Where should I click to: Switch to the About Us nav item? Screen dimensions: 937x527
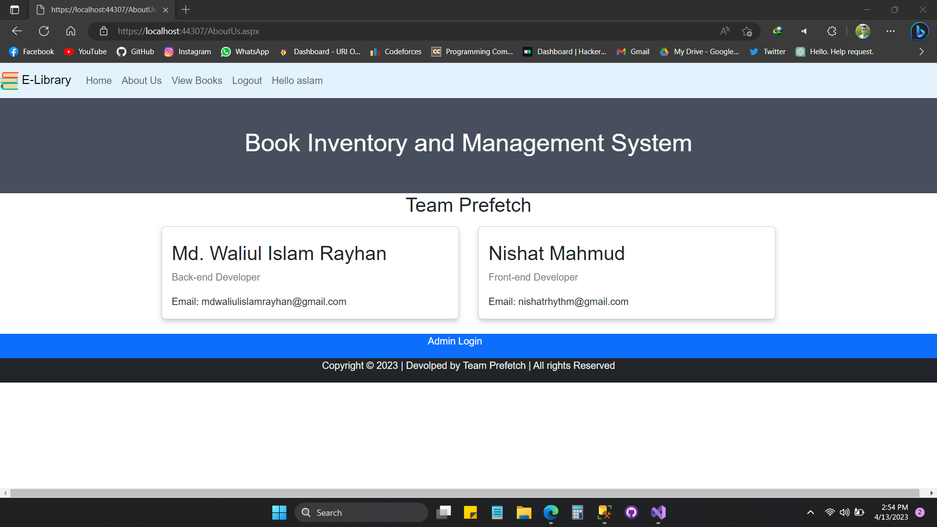click(x=141, y=81)
